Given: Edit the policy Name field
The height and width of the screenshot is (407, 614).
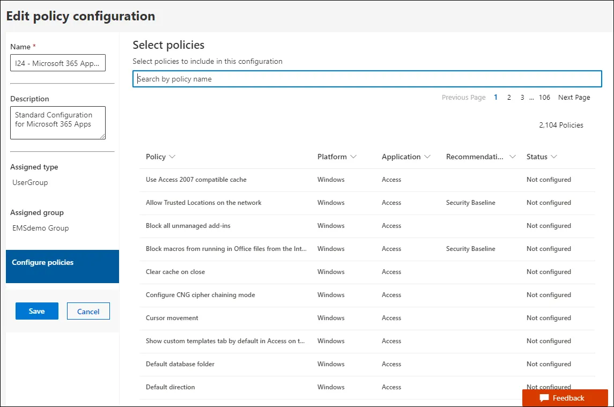Looking at the screenshot, I should (58, 63).
